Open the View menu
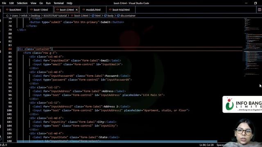The height and width of the screenshot is (147, 262). [33, 3]
